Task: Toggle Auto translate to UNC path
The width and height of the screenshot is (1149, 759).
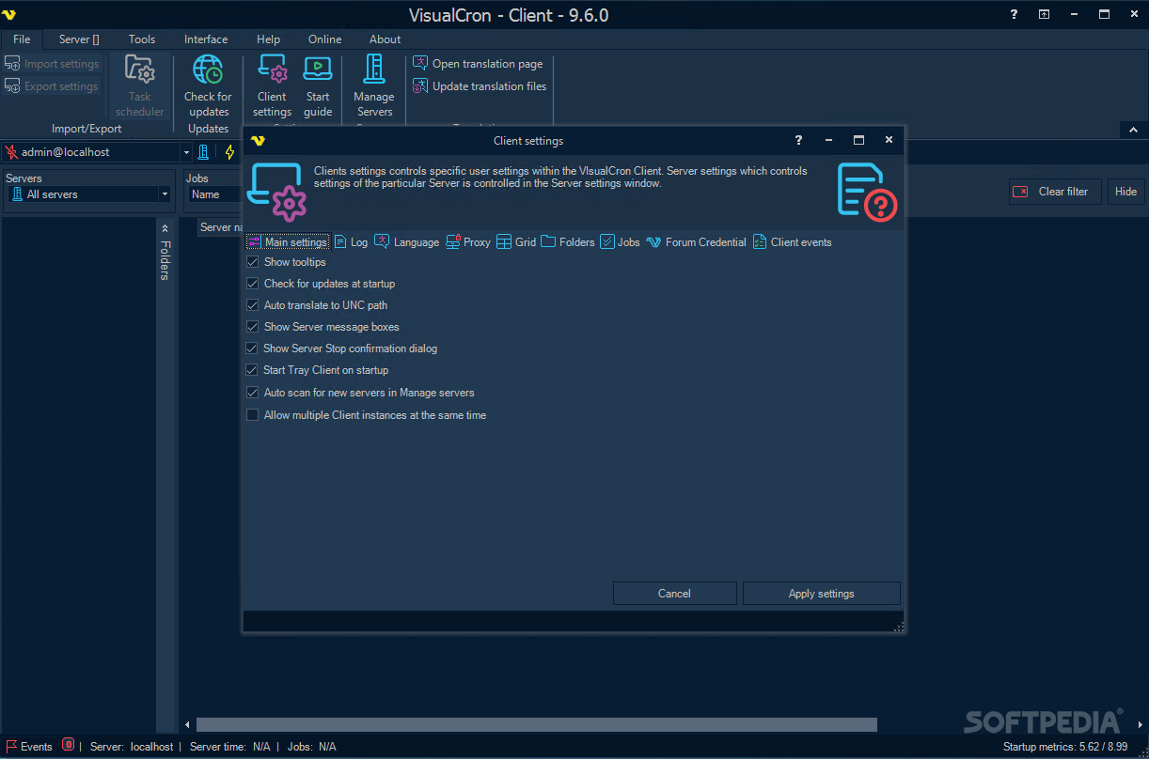Action: [252, 305]
